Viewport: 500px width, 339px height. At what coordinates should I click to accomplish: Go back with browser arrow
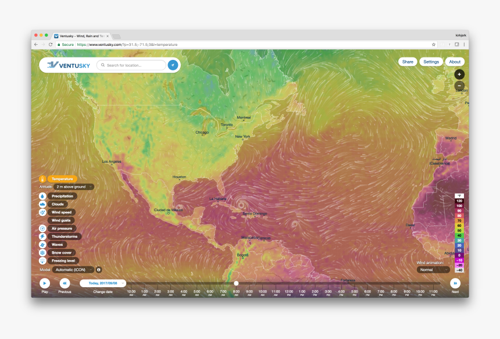click(36, 45)
